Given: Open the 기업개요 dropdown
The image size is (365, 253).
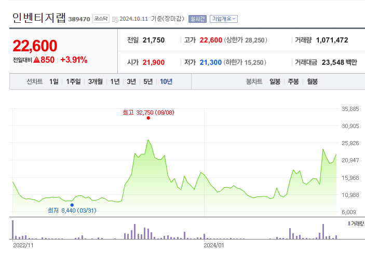Looking at the screenshot, I should point(224,19).
